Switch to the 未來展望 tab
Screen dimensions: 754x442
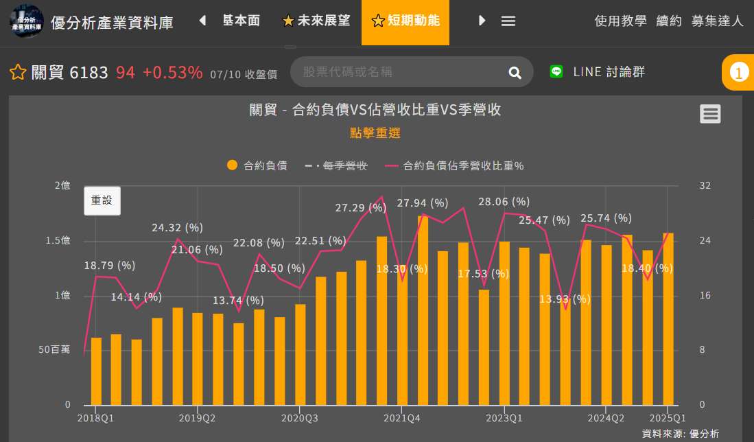tap(316, 20)
